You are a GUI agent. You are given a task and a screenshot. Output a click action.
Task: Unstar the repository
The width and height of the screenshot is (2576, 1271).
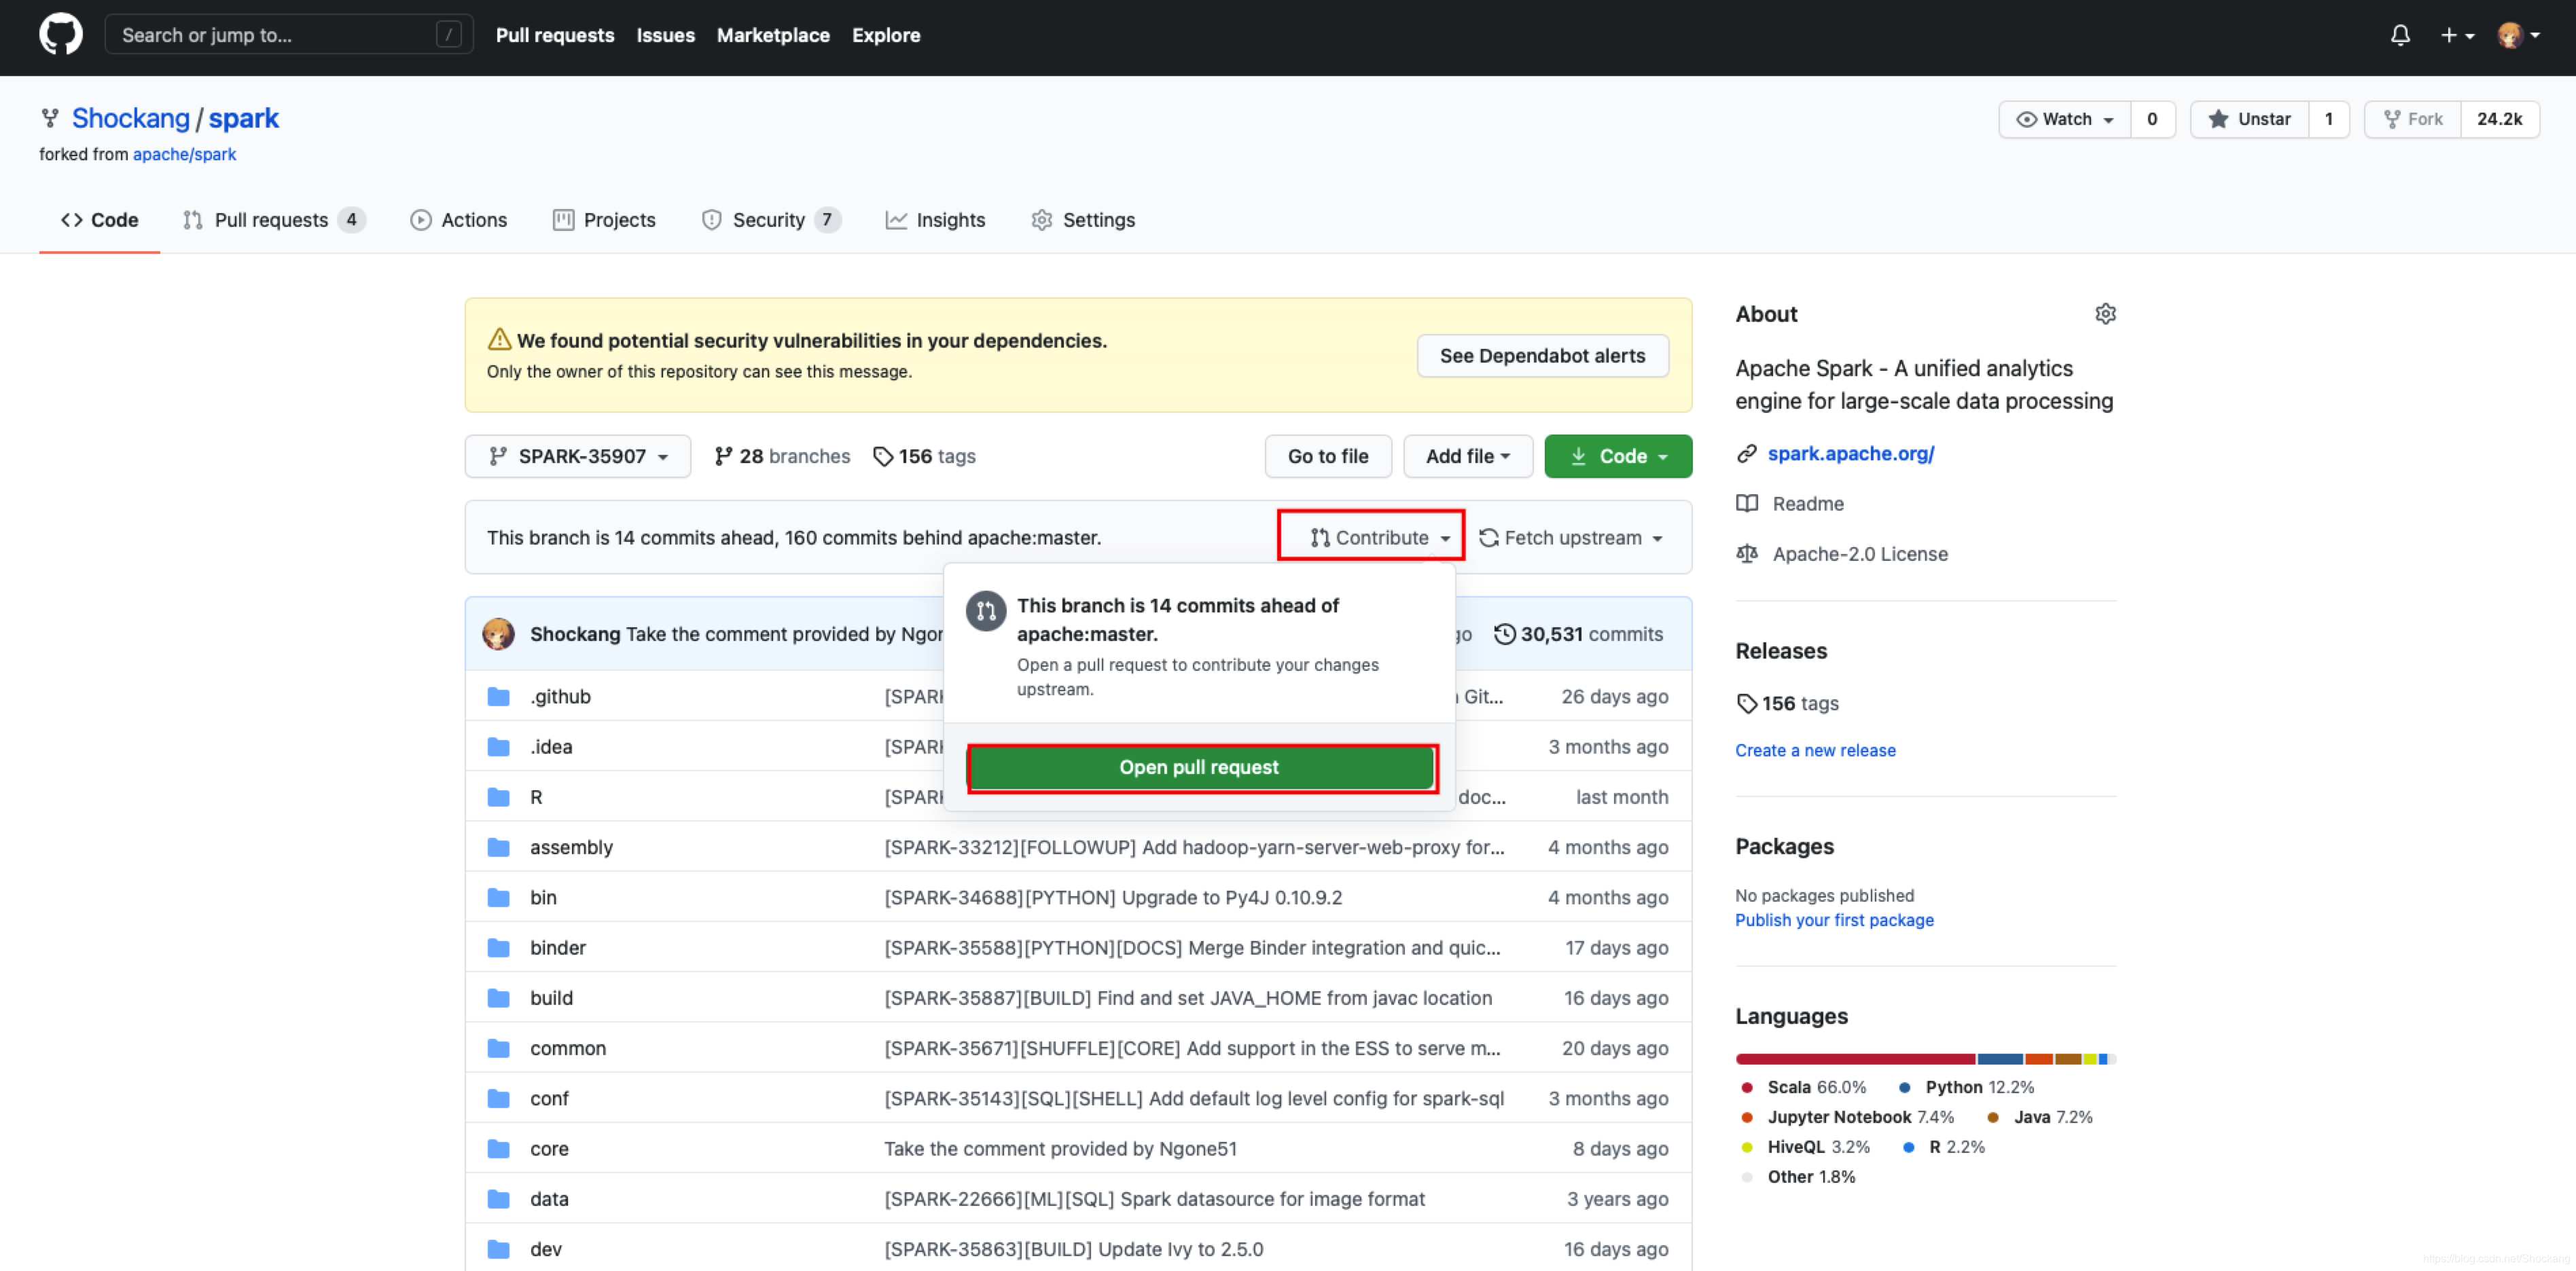tap(2249, 119)
